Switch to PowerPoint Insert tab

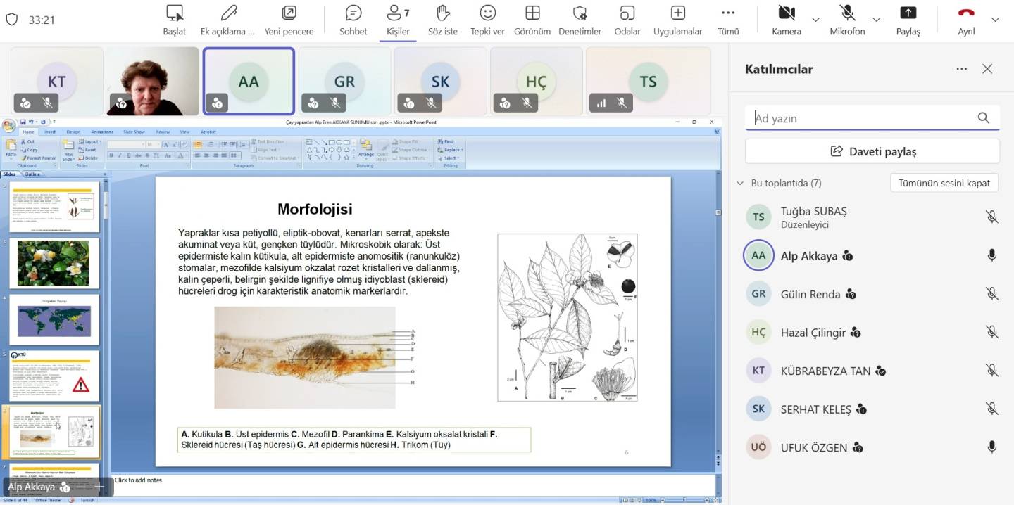(50, 132)
